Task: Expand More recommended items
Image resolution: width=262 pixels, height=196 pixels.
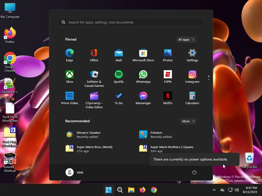Action: tap(188, 121)
